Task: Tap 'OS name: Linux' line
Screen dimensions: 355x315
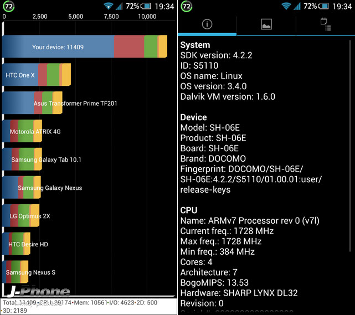Action: [x=211, y=76]
